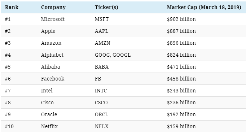Click the BABA ticker text
This screenshot has height=135, width=246.
101,67
